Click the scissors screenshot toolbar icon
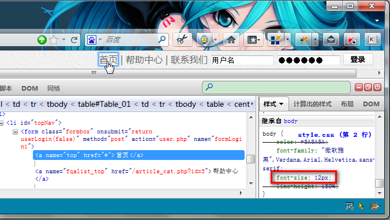The width and height of the screenshot is (390, 220). pyautogui.click(x=182, y=40)
